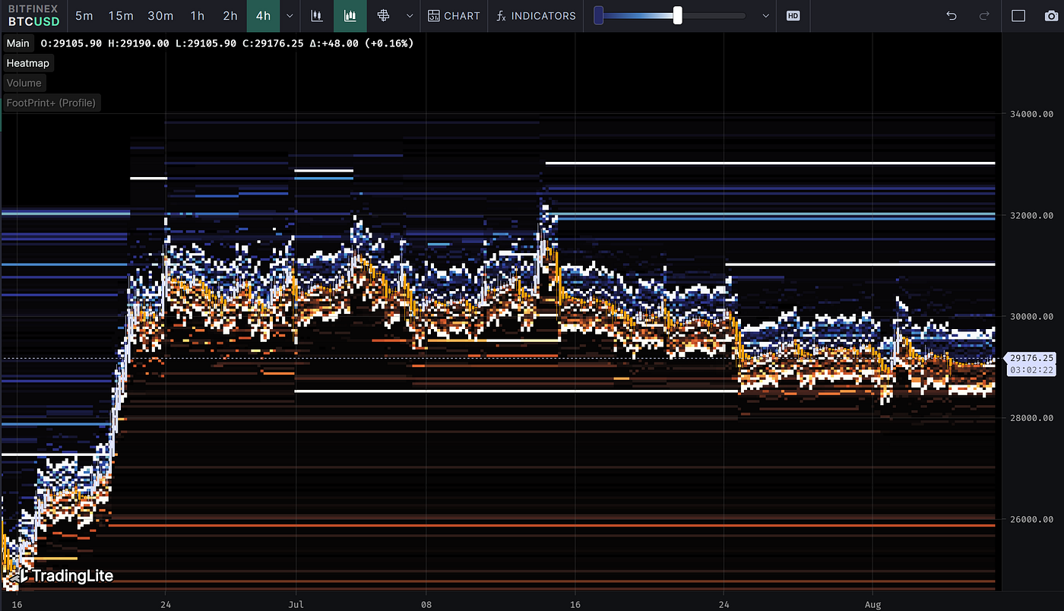The width and height of the screenshot is (1064, 611).
Task: Click the white right heatmap slider handle
Action: click(x=677, y=15)
